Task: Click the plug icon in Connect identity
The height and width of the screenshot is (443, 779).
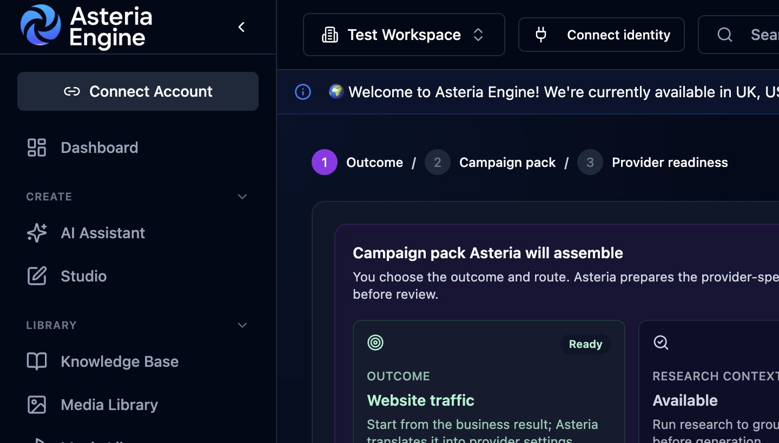Action: pos(540,35)
